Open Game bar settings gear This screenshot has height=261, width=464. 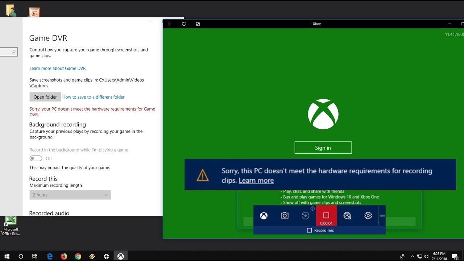(368, 216)
